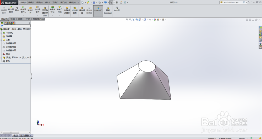Click the 搜索 SolidWorks 帮助 search field

click(x=233, y=2)
